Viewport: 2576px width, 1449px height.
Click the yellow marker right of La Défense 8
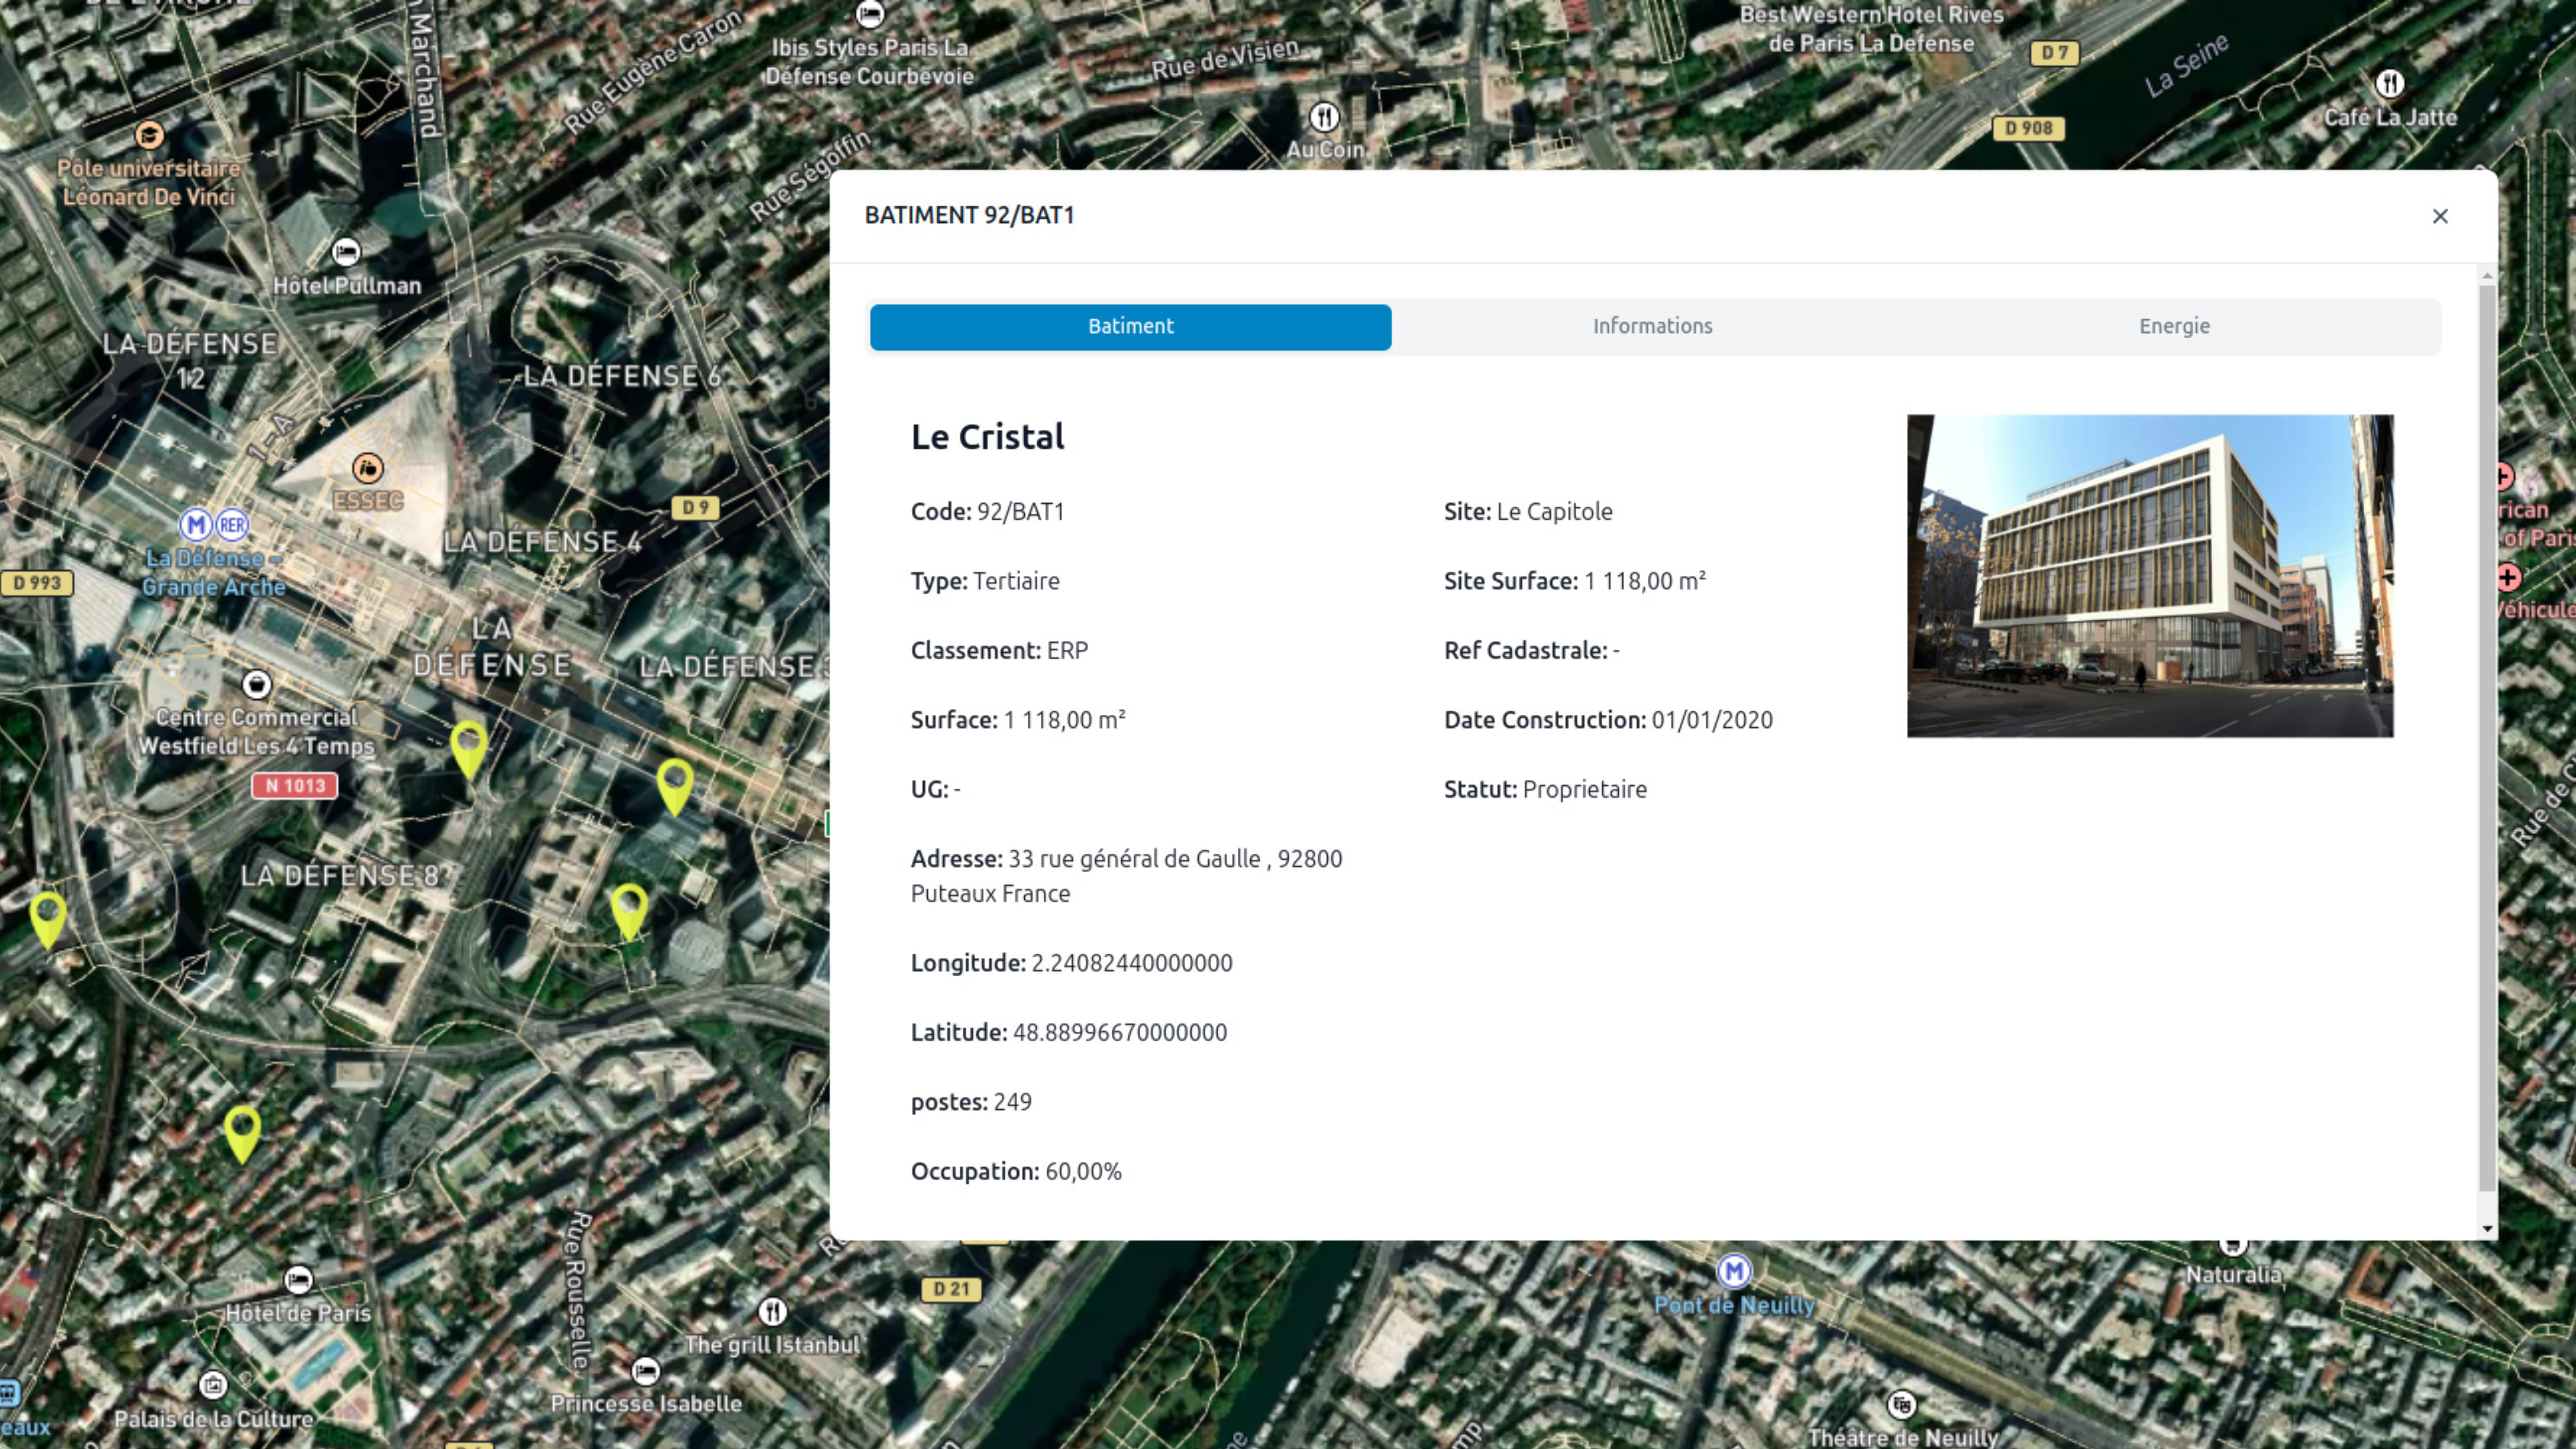(x=629, y=908)
